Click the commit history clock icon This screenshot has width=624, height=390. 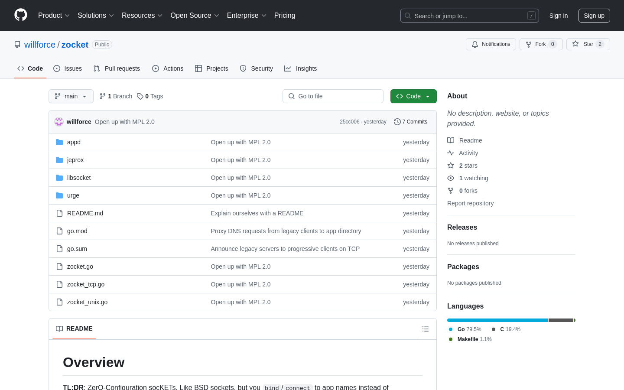tap(397, 122)
